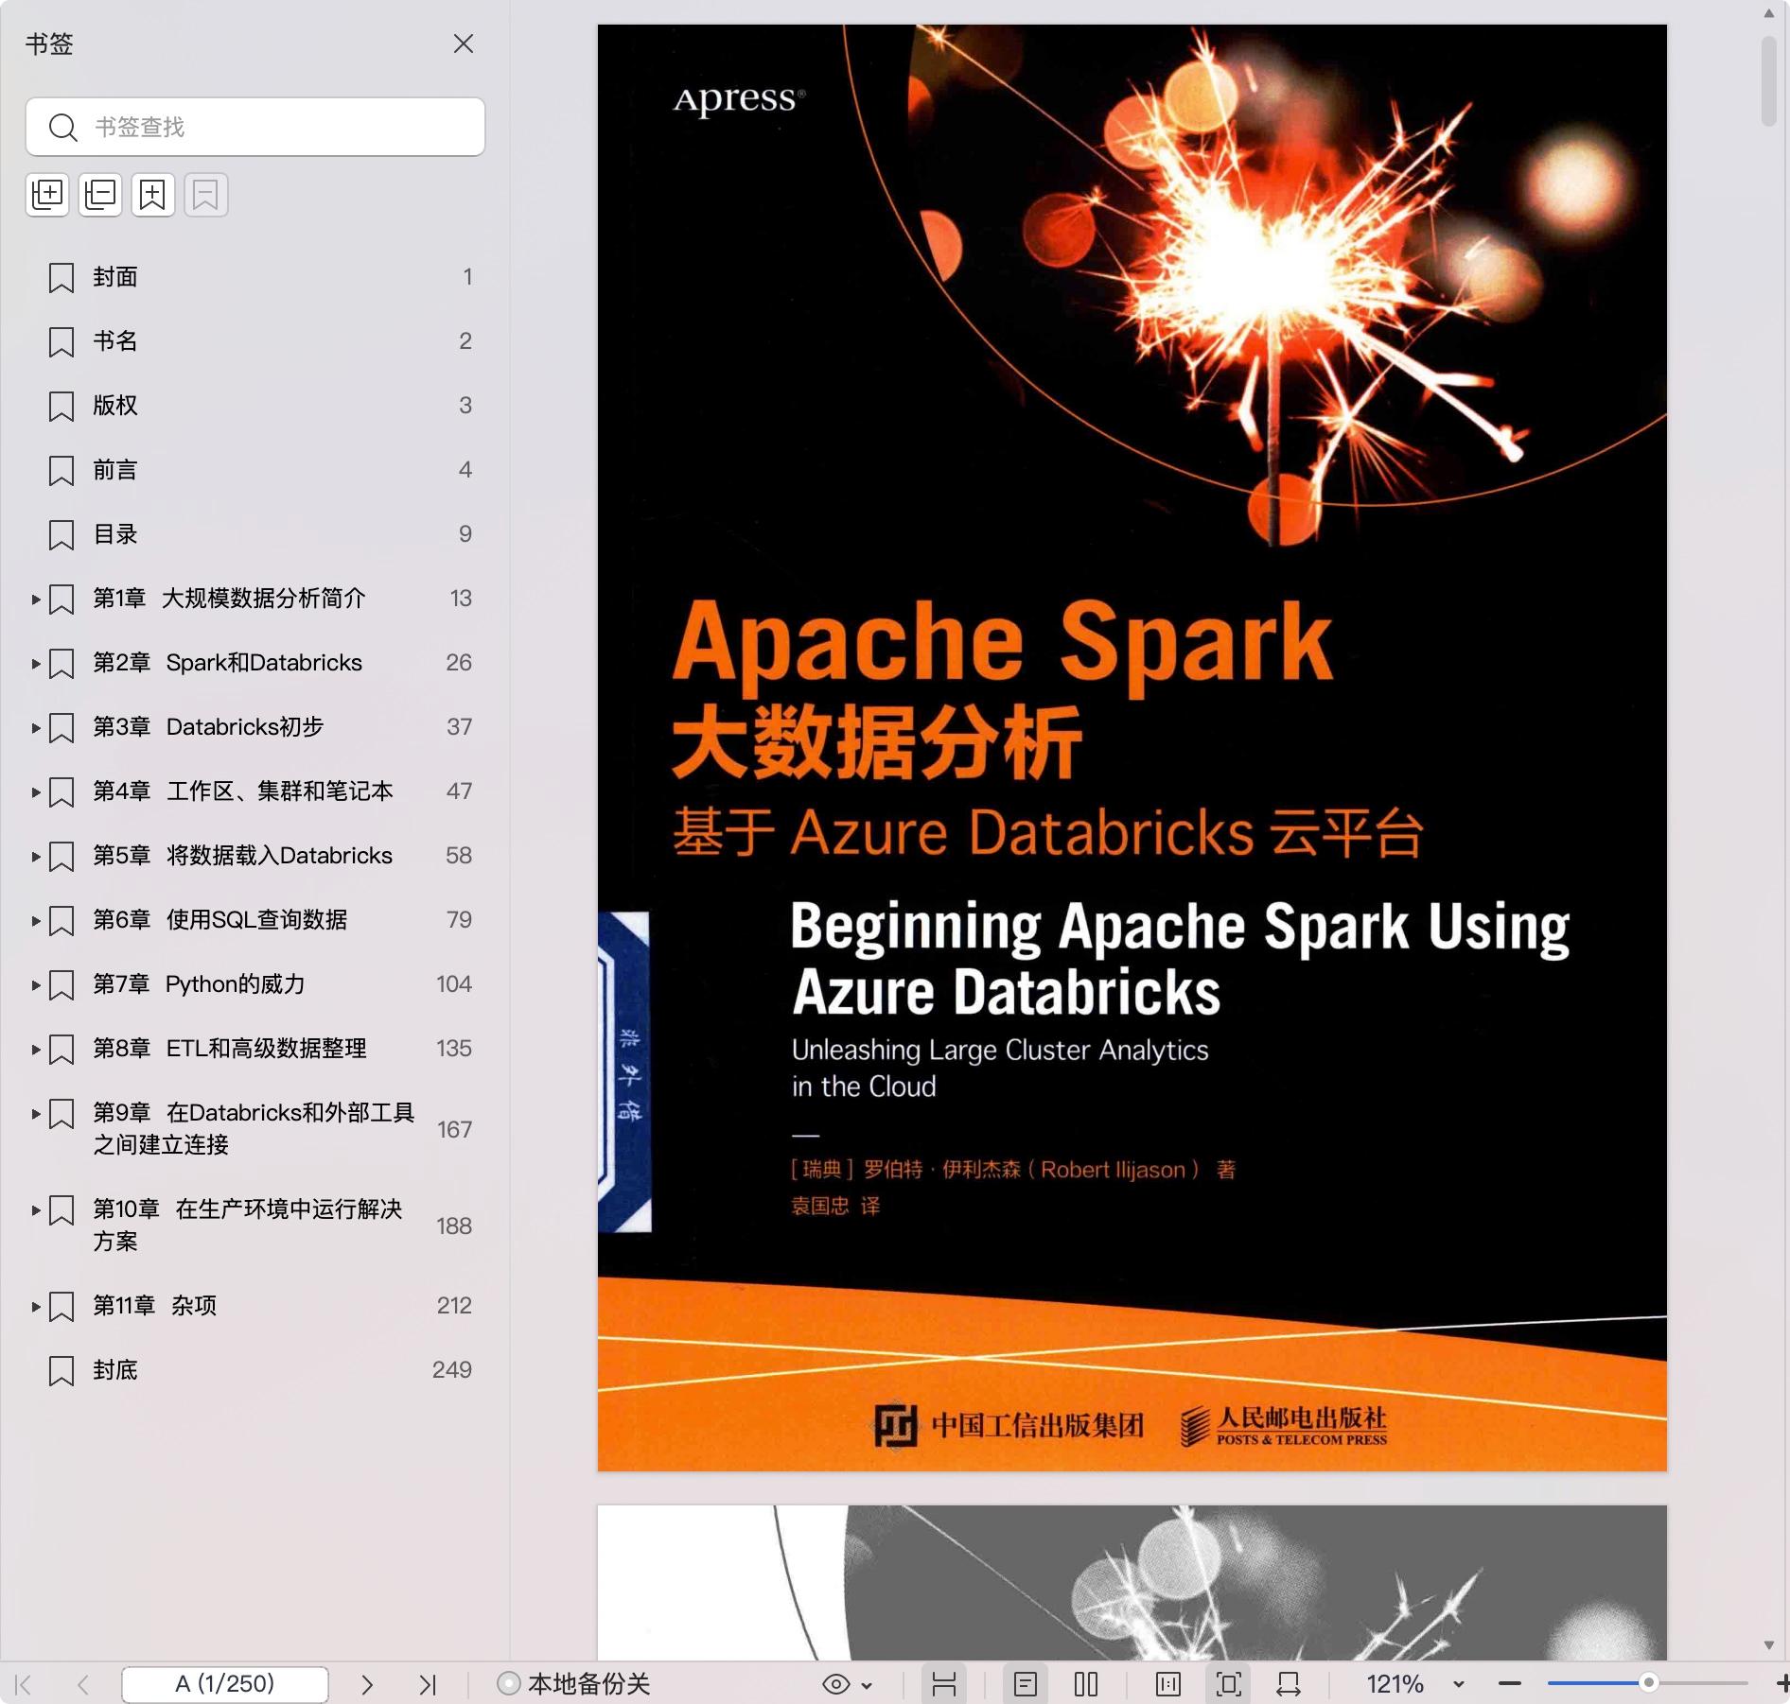Click the rotate page icon
Screen dimensions: 1790x1704
[x=1288, y=1684]
